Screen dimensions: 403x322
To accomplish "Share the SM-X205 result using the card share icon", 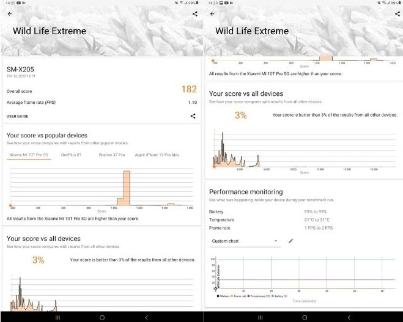I will point(193,116).
